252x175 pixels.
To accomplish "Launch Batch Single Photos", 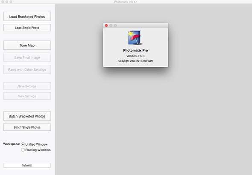I will pos(27,127).
